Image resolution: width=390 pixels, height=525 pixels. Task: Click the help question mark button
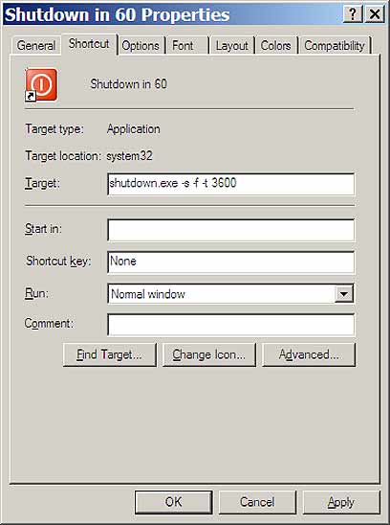click(x=352, y=14)
